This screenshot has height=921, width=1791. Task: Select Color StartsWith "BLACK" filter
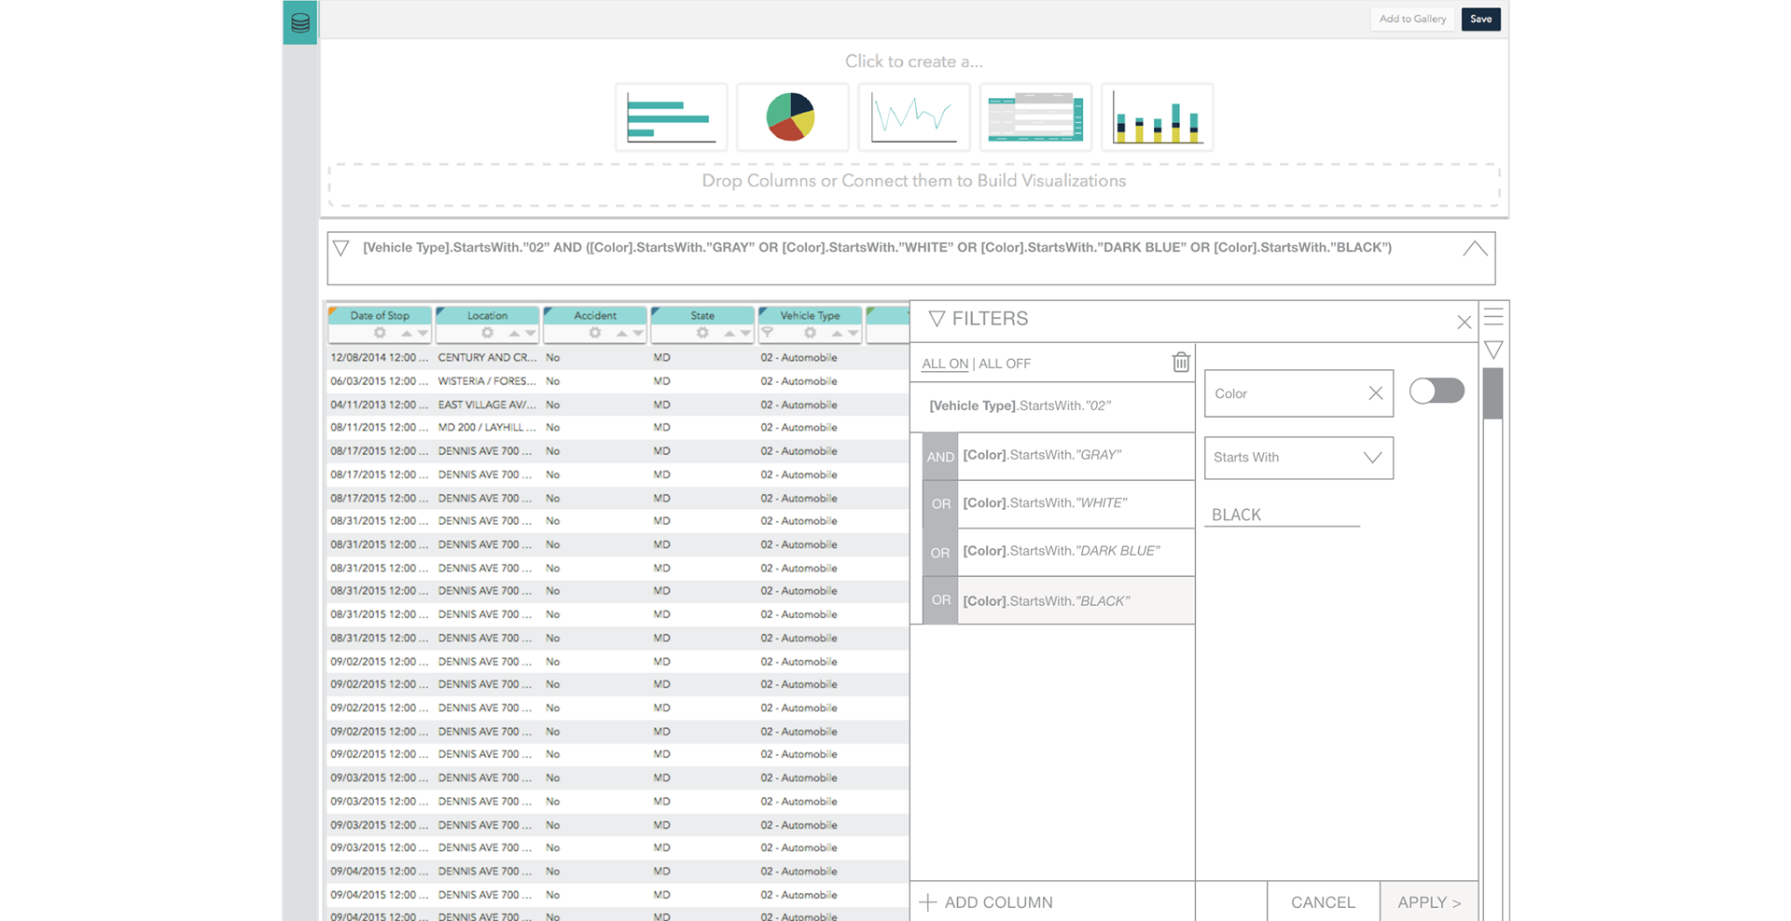pyautogui.click(x=1076, y=601)
